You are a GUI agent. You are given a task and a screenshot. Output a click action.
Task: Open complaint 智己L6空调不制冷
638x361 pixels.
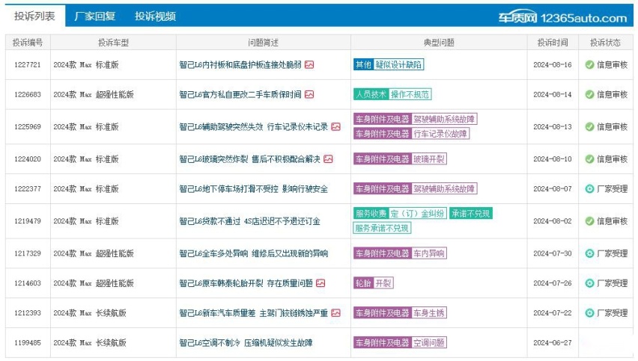point(246,343)
